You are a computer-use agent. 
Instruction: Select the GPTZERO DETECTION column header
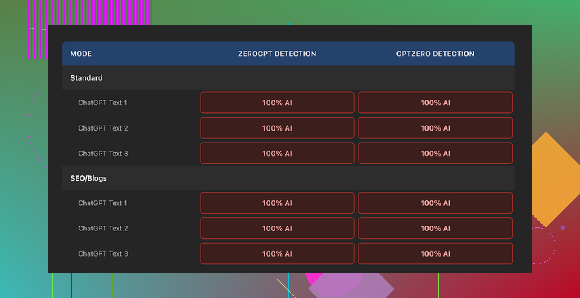(435, 54)
